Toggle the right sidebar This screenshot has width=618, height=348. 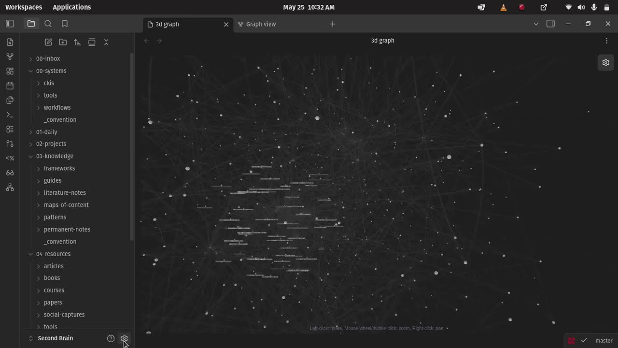[550, 24]
